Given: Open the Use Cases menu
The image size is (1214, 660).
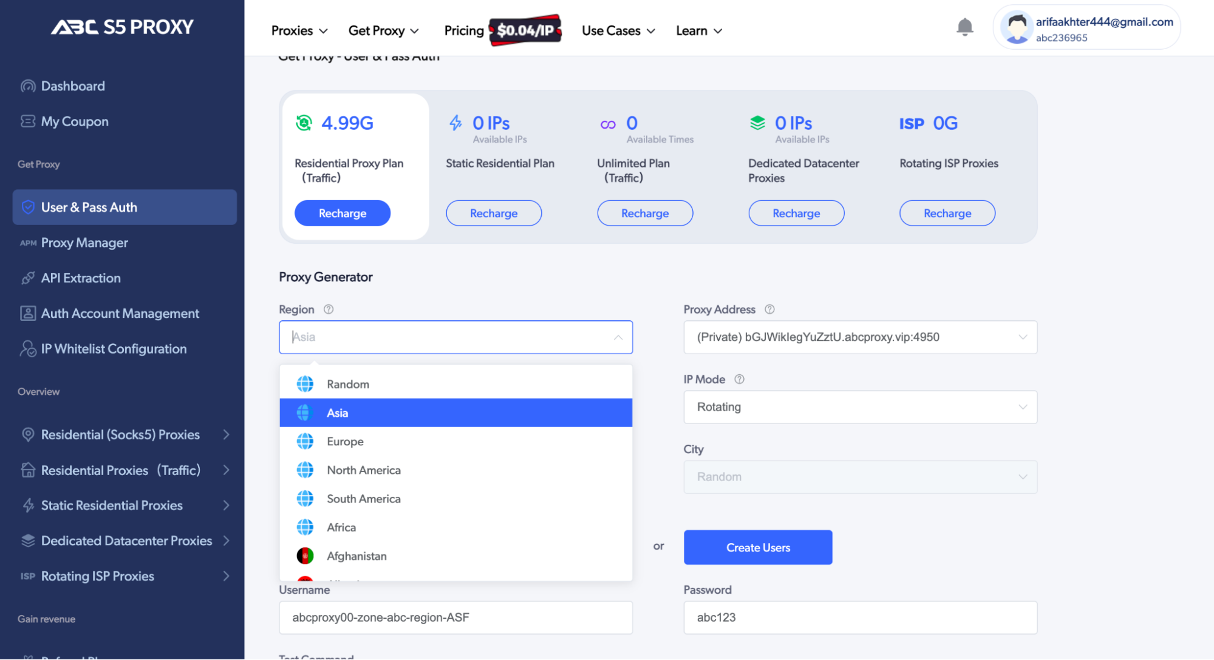Looking at the screenshot, I should coord(618,30).
